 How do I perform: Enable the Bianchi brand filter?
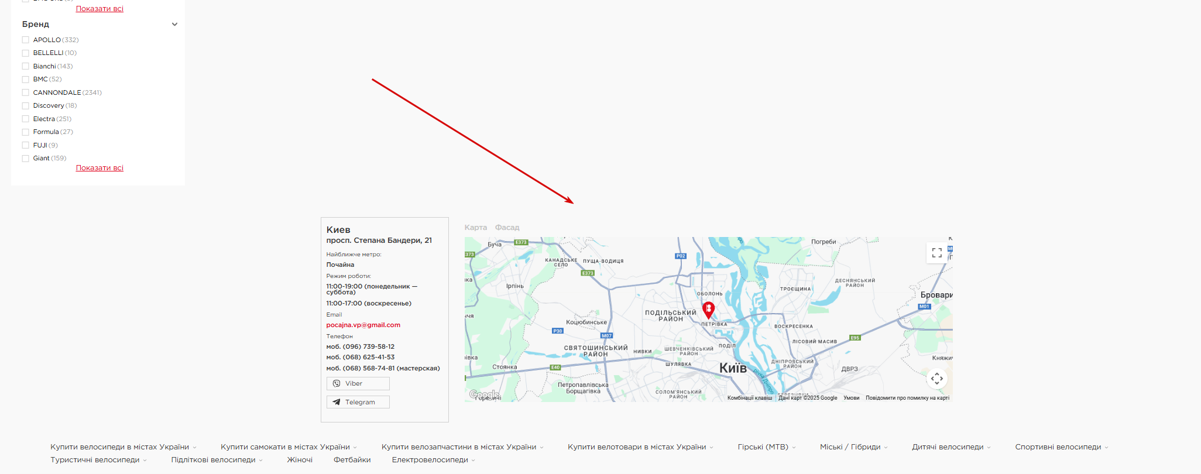[x=25, y=66]
